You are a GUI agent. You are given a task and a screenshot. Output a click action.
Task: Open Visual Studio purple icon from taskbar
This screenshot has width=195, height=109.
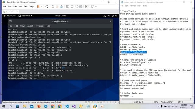(74, 106)
